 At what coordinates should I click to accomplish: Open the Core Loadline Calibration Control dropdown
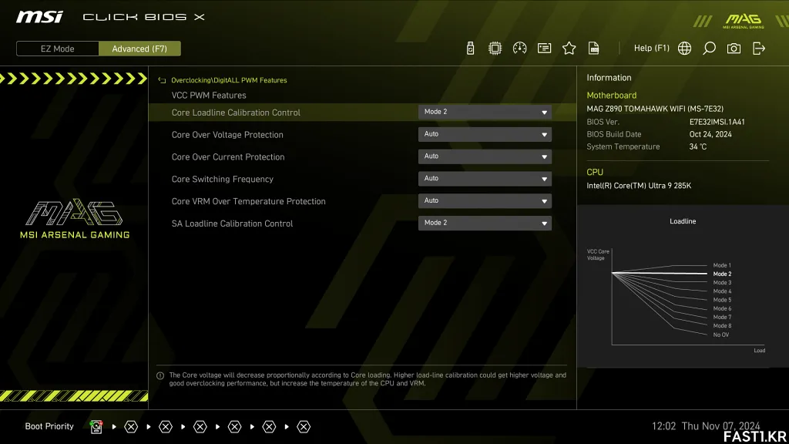coord(485,113)
